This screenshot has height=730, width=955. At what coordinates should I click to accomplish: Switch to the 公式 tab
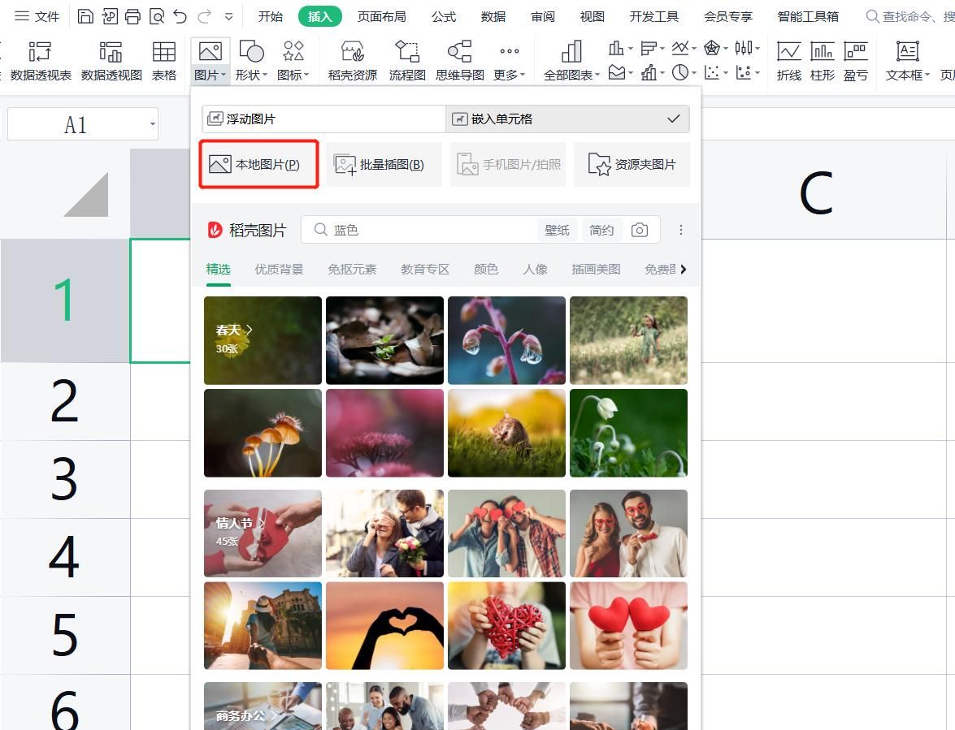coord(444,16)
